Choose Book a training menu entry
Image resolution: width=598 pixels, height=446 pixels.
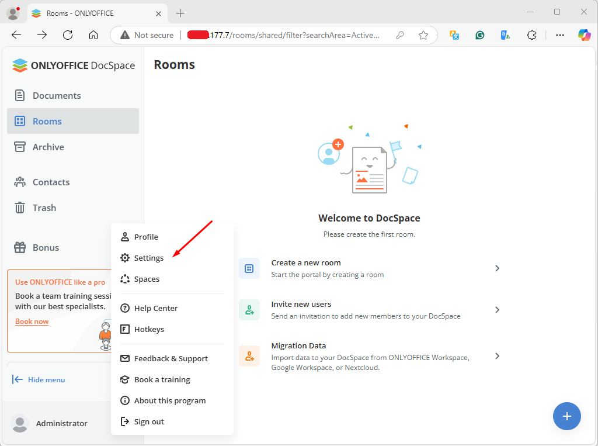click(x=172, y=379)
